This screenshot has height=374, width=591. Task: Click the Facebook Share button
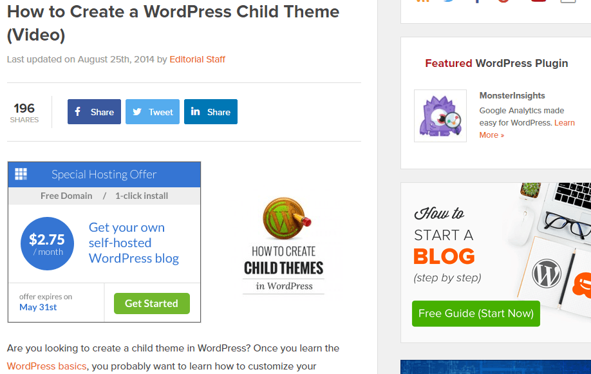pos(94,112)
